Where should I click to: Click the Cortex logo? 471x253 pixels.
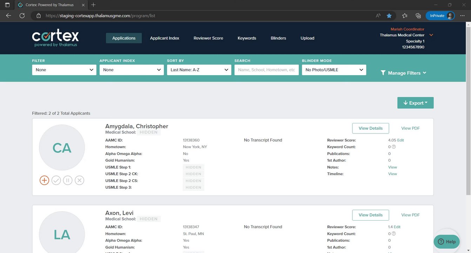coord(55,38)
